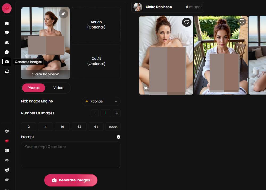Screen dimensions: 266x190
Task: Open the guide via sidebar book icon
Action: (x=7, y=150)
